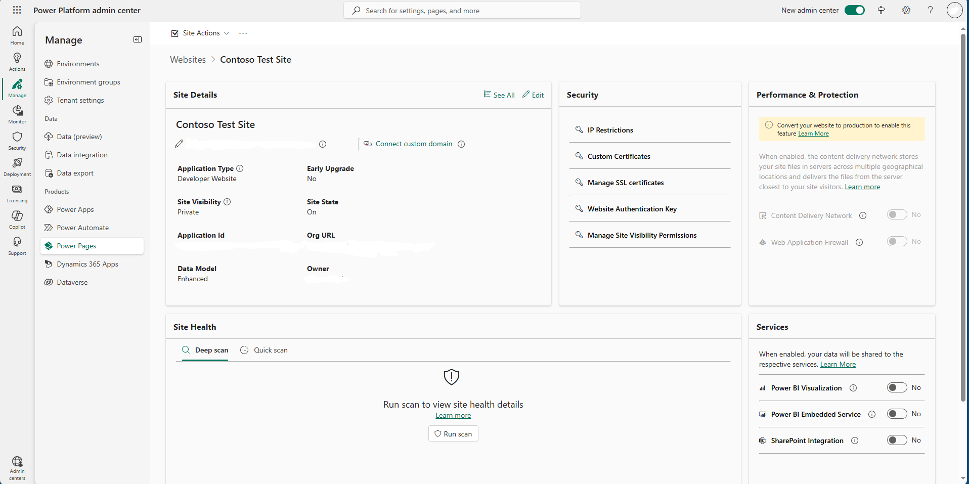Click See All in Site Details

click(499, 95)
